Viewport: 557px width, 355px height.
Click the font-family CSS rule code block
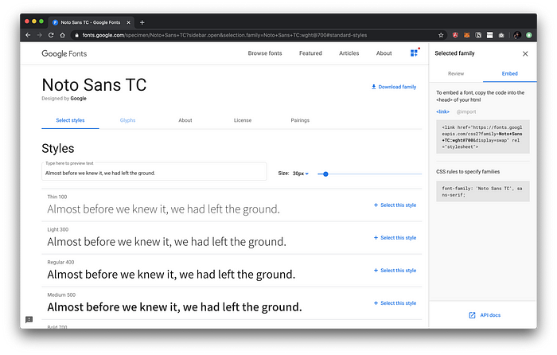pyautogui.click(x=483, y=192)
